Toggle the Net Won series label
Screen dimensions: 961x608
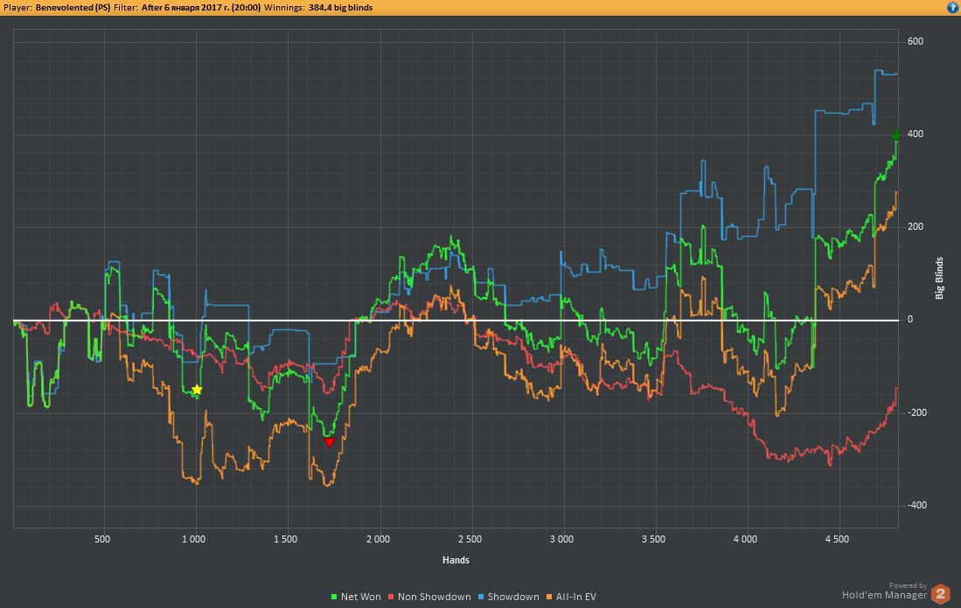[360, 598]
